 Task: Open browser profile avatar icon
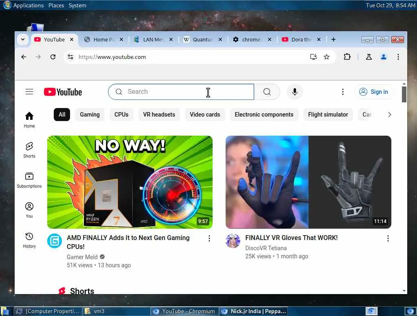[x=384, y=57]
